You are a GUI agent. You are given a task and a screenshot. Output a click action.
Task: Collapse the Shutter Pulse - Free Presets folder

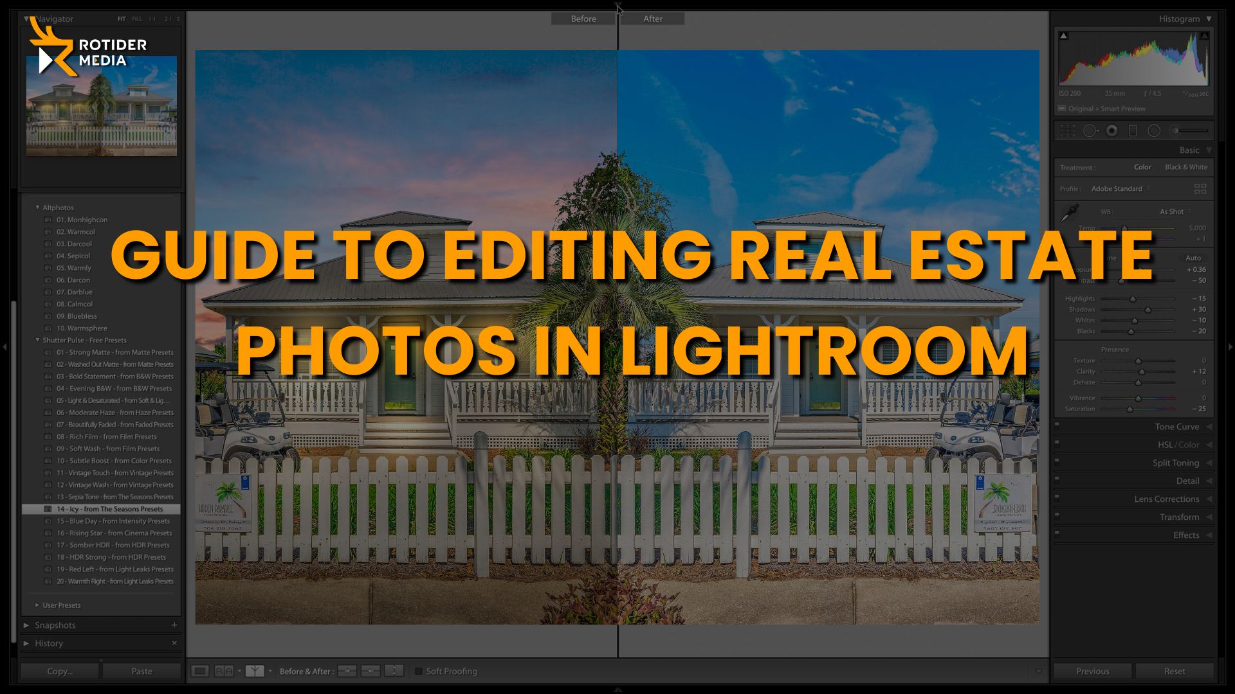37,340
